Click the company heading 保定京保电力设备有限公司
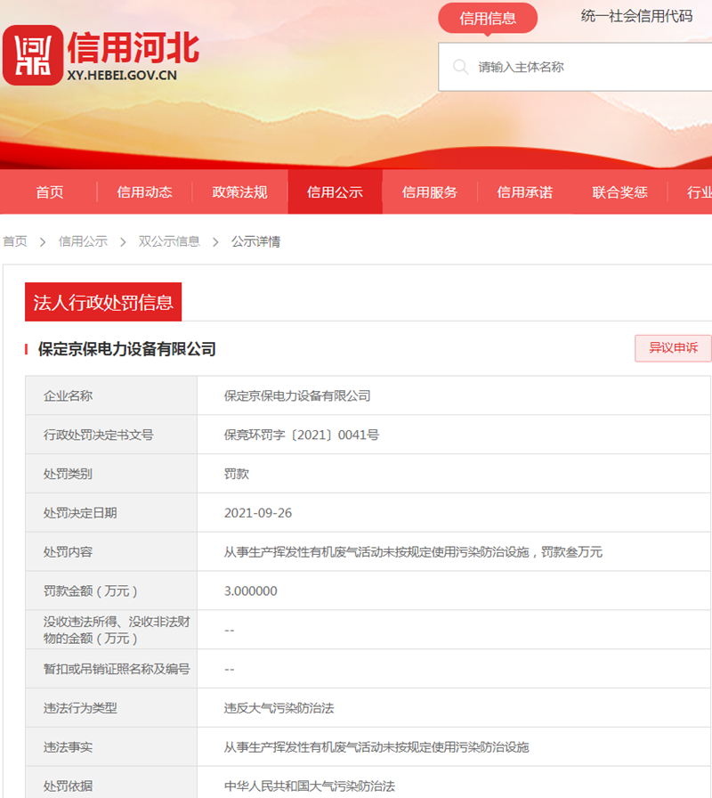The image size is (712, 798). point(126,349)
